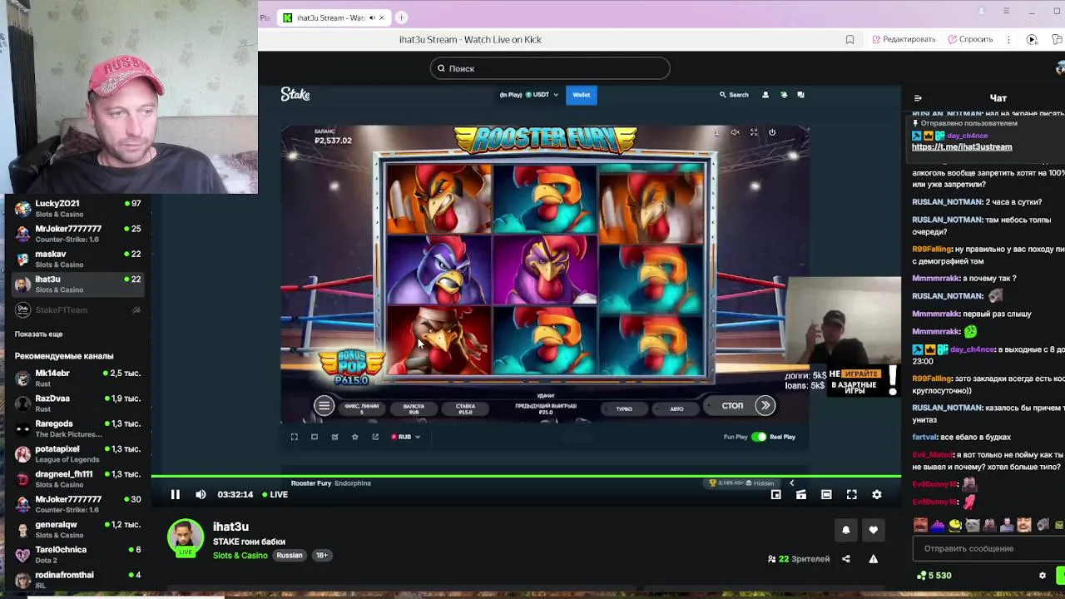Viewport: 1065px width, 599px height.
Task: Click the СТОП spin button
Action: 732,406
